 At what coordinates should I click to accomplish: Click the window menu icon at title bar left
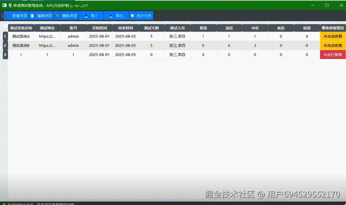4,5
